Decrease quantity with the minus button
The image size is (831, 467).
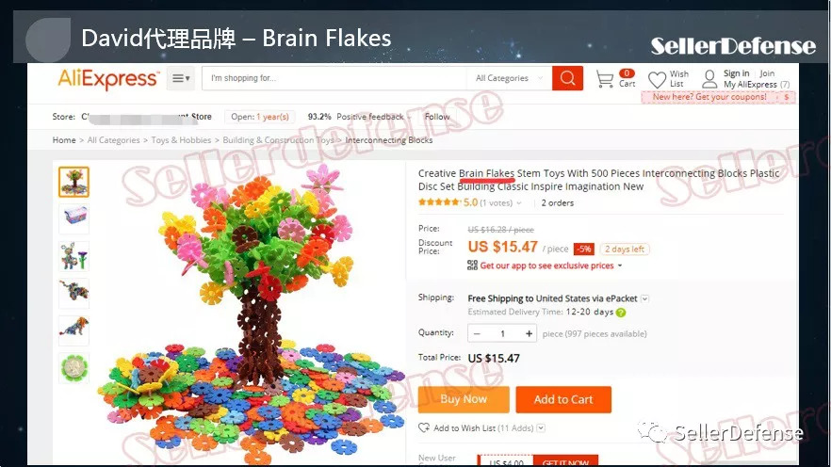coord(477,333)
